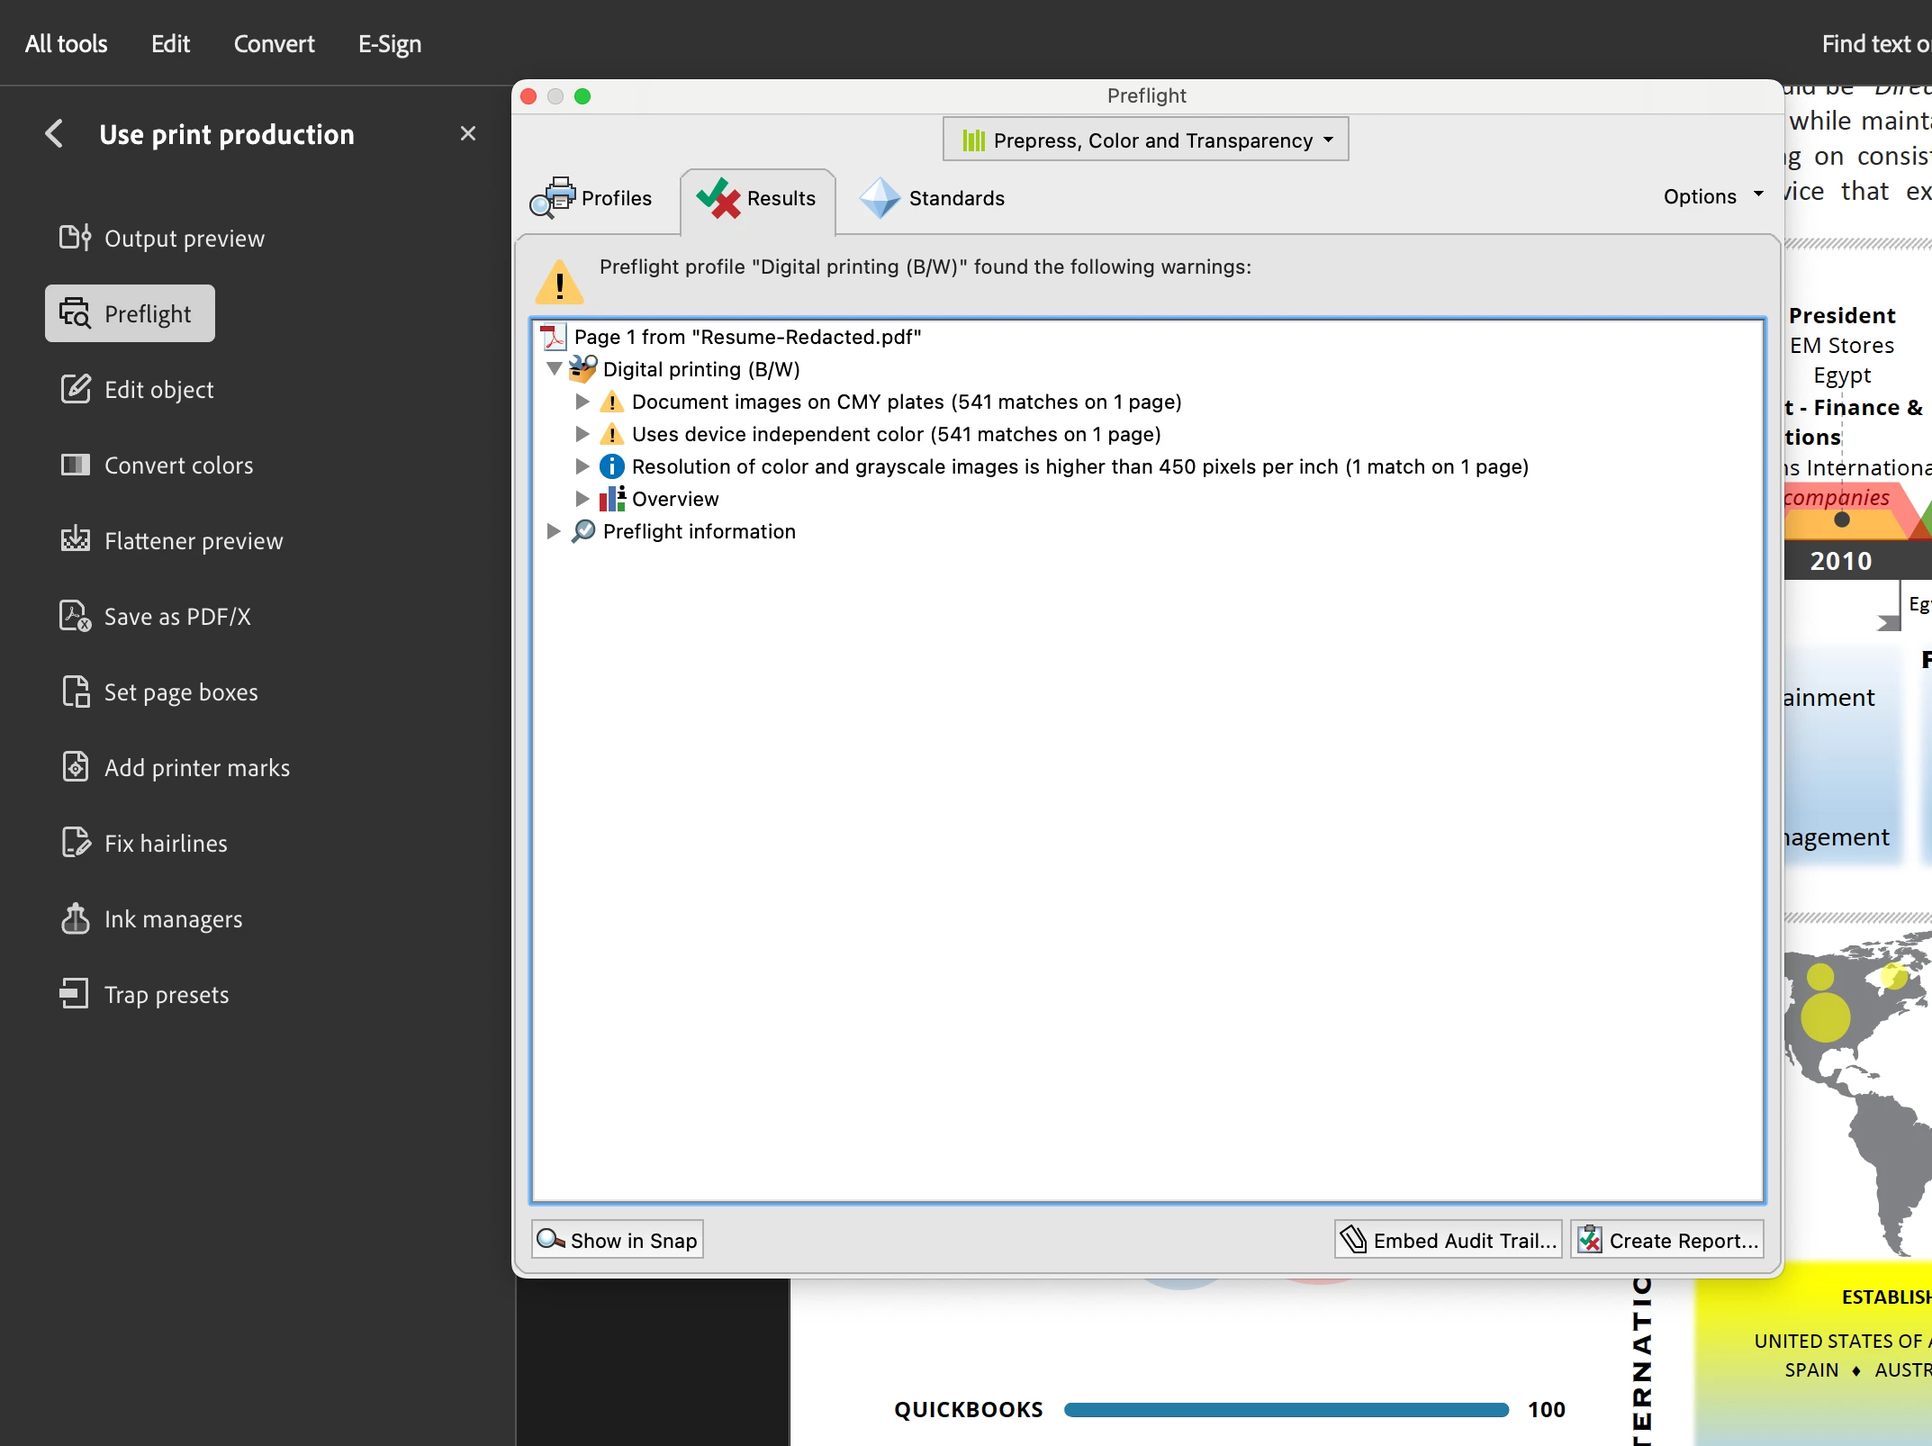Switch to the Profiles tab
Screen dimensions: 1932x1446
click(x=592, y=198)
